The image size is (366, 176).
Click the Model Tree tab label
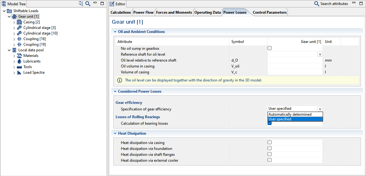(17, 4)
